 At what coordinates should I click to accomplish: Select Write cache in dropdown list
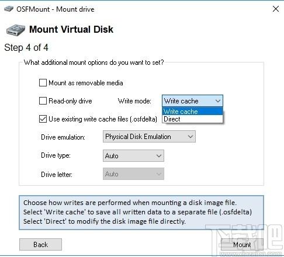tap(192, 112)
